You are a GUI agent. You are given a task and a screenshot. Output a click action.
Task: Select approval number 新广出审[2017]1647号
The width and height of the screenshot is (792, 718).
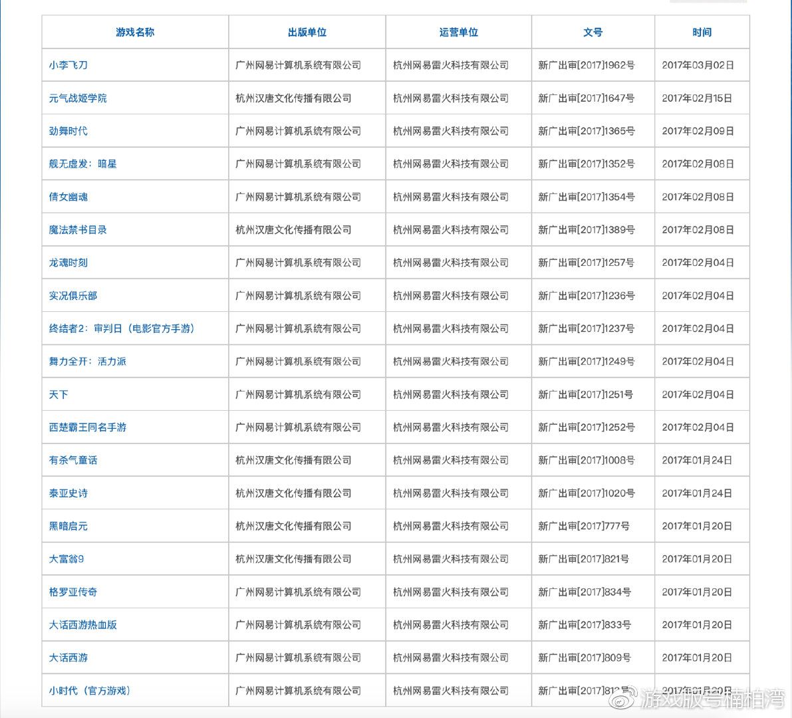(x=587, y=98)
